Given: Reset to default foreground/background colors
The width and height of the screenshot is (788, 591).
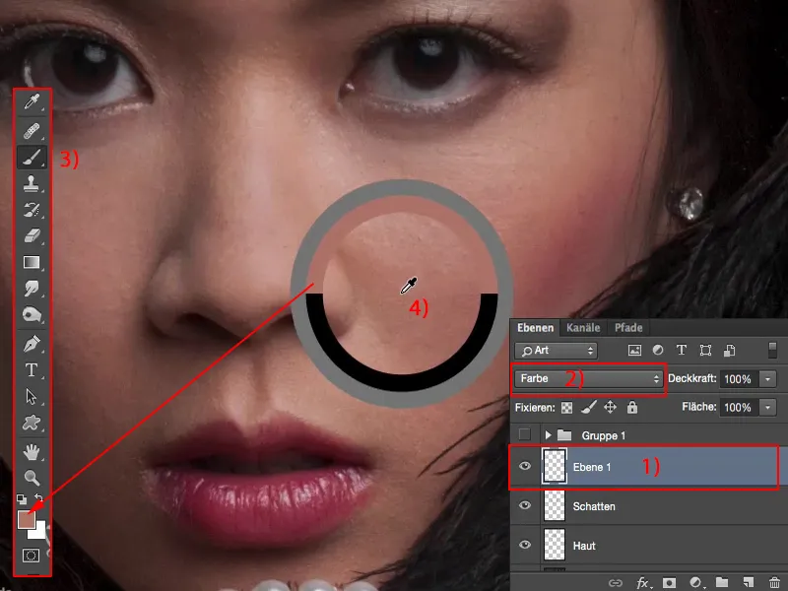Looking at the screenshot, I should click(x=22, y=499).
